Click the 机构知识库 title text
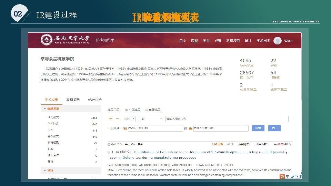 [105, 40]
